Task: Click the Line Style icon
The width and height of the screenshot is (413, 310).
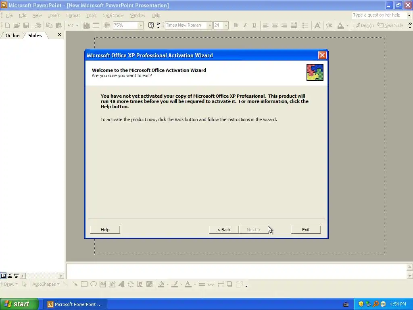Action: [x=202, y=284]
